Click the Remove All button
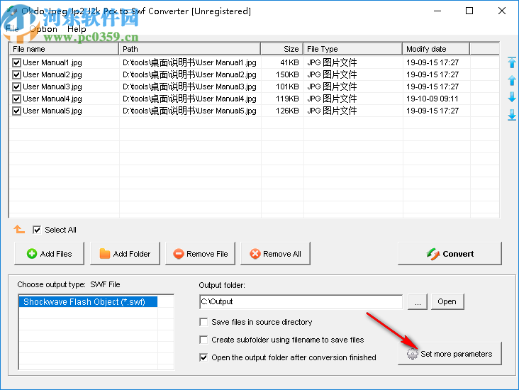The width and height of the screenshot is (519, 390). (275, 254)
